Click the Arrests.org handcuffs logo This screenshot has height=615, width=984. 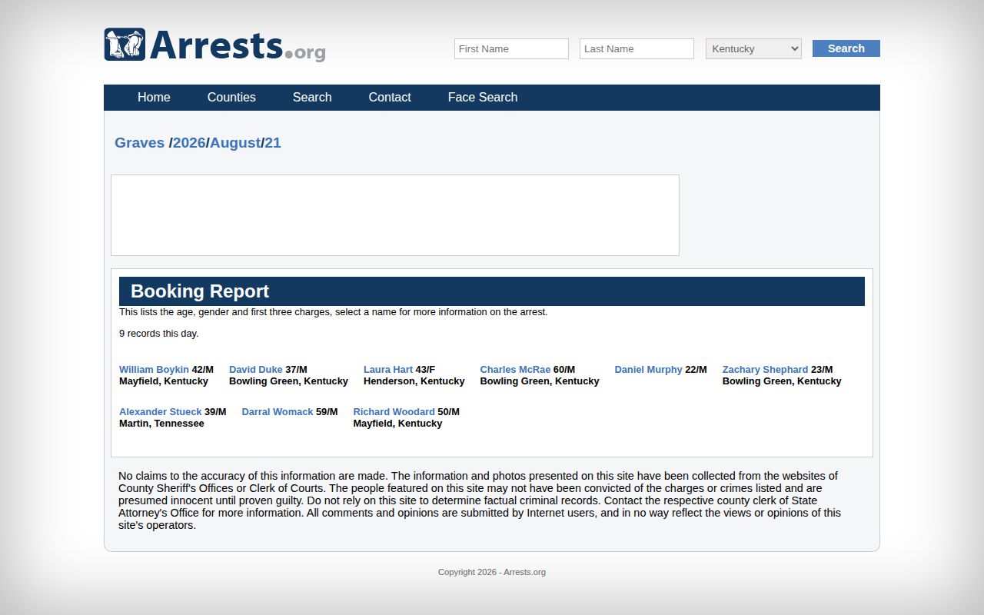tap(214, 45)
